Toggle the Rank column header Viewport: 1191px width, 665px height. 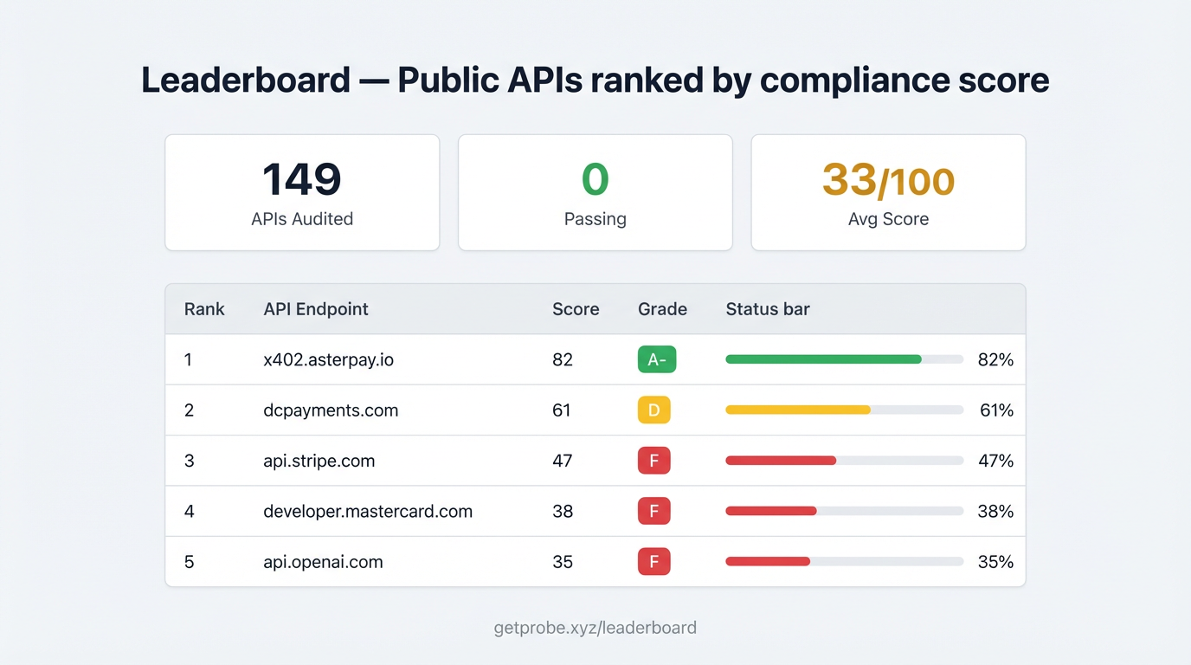tap(204, 308)
